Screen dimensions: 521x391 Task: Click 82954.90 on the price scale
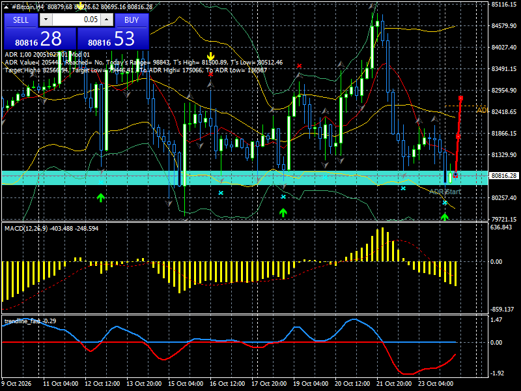pos(504,91)
